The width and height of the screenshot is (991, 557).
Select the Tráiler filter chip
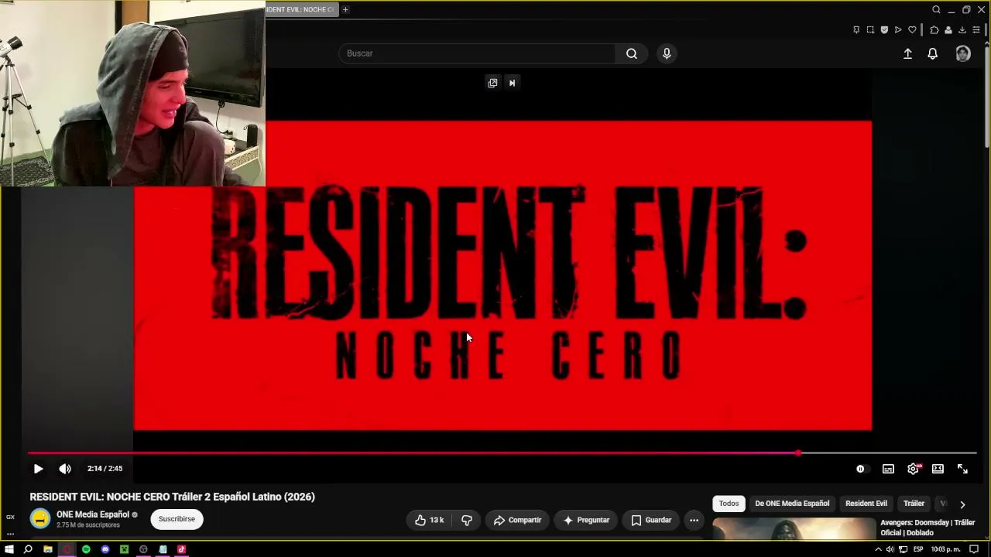pos(914,504)
